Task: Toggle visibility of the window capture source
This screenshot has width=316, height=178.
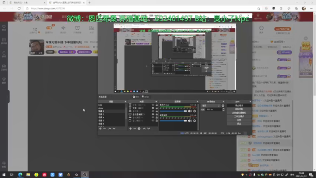Action: point(153,121)
